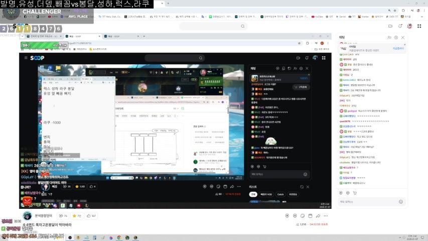Bookmark the page with the inner address bar star

(x=300, y=43)
